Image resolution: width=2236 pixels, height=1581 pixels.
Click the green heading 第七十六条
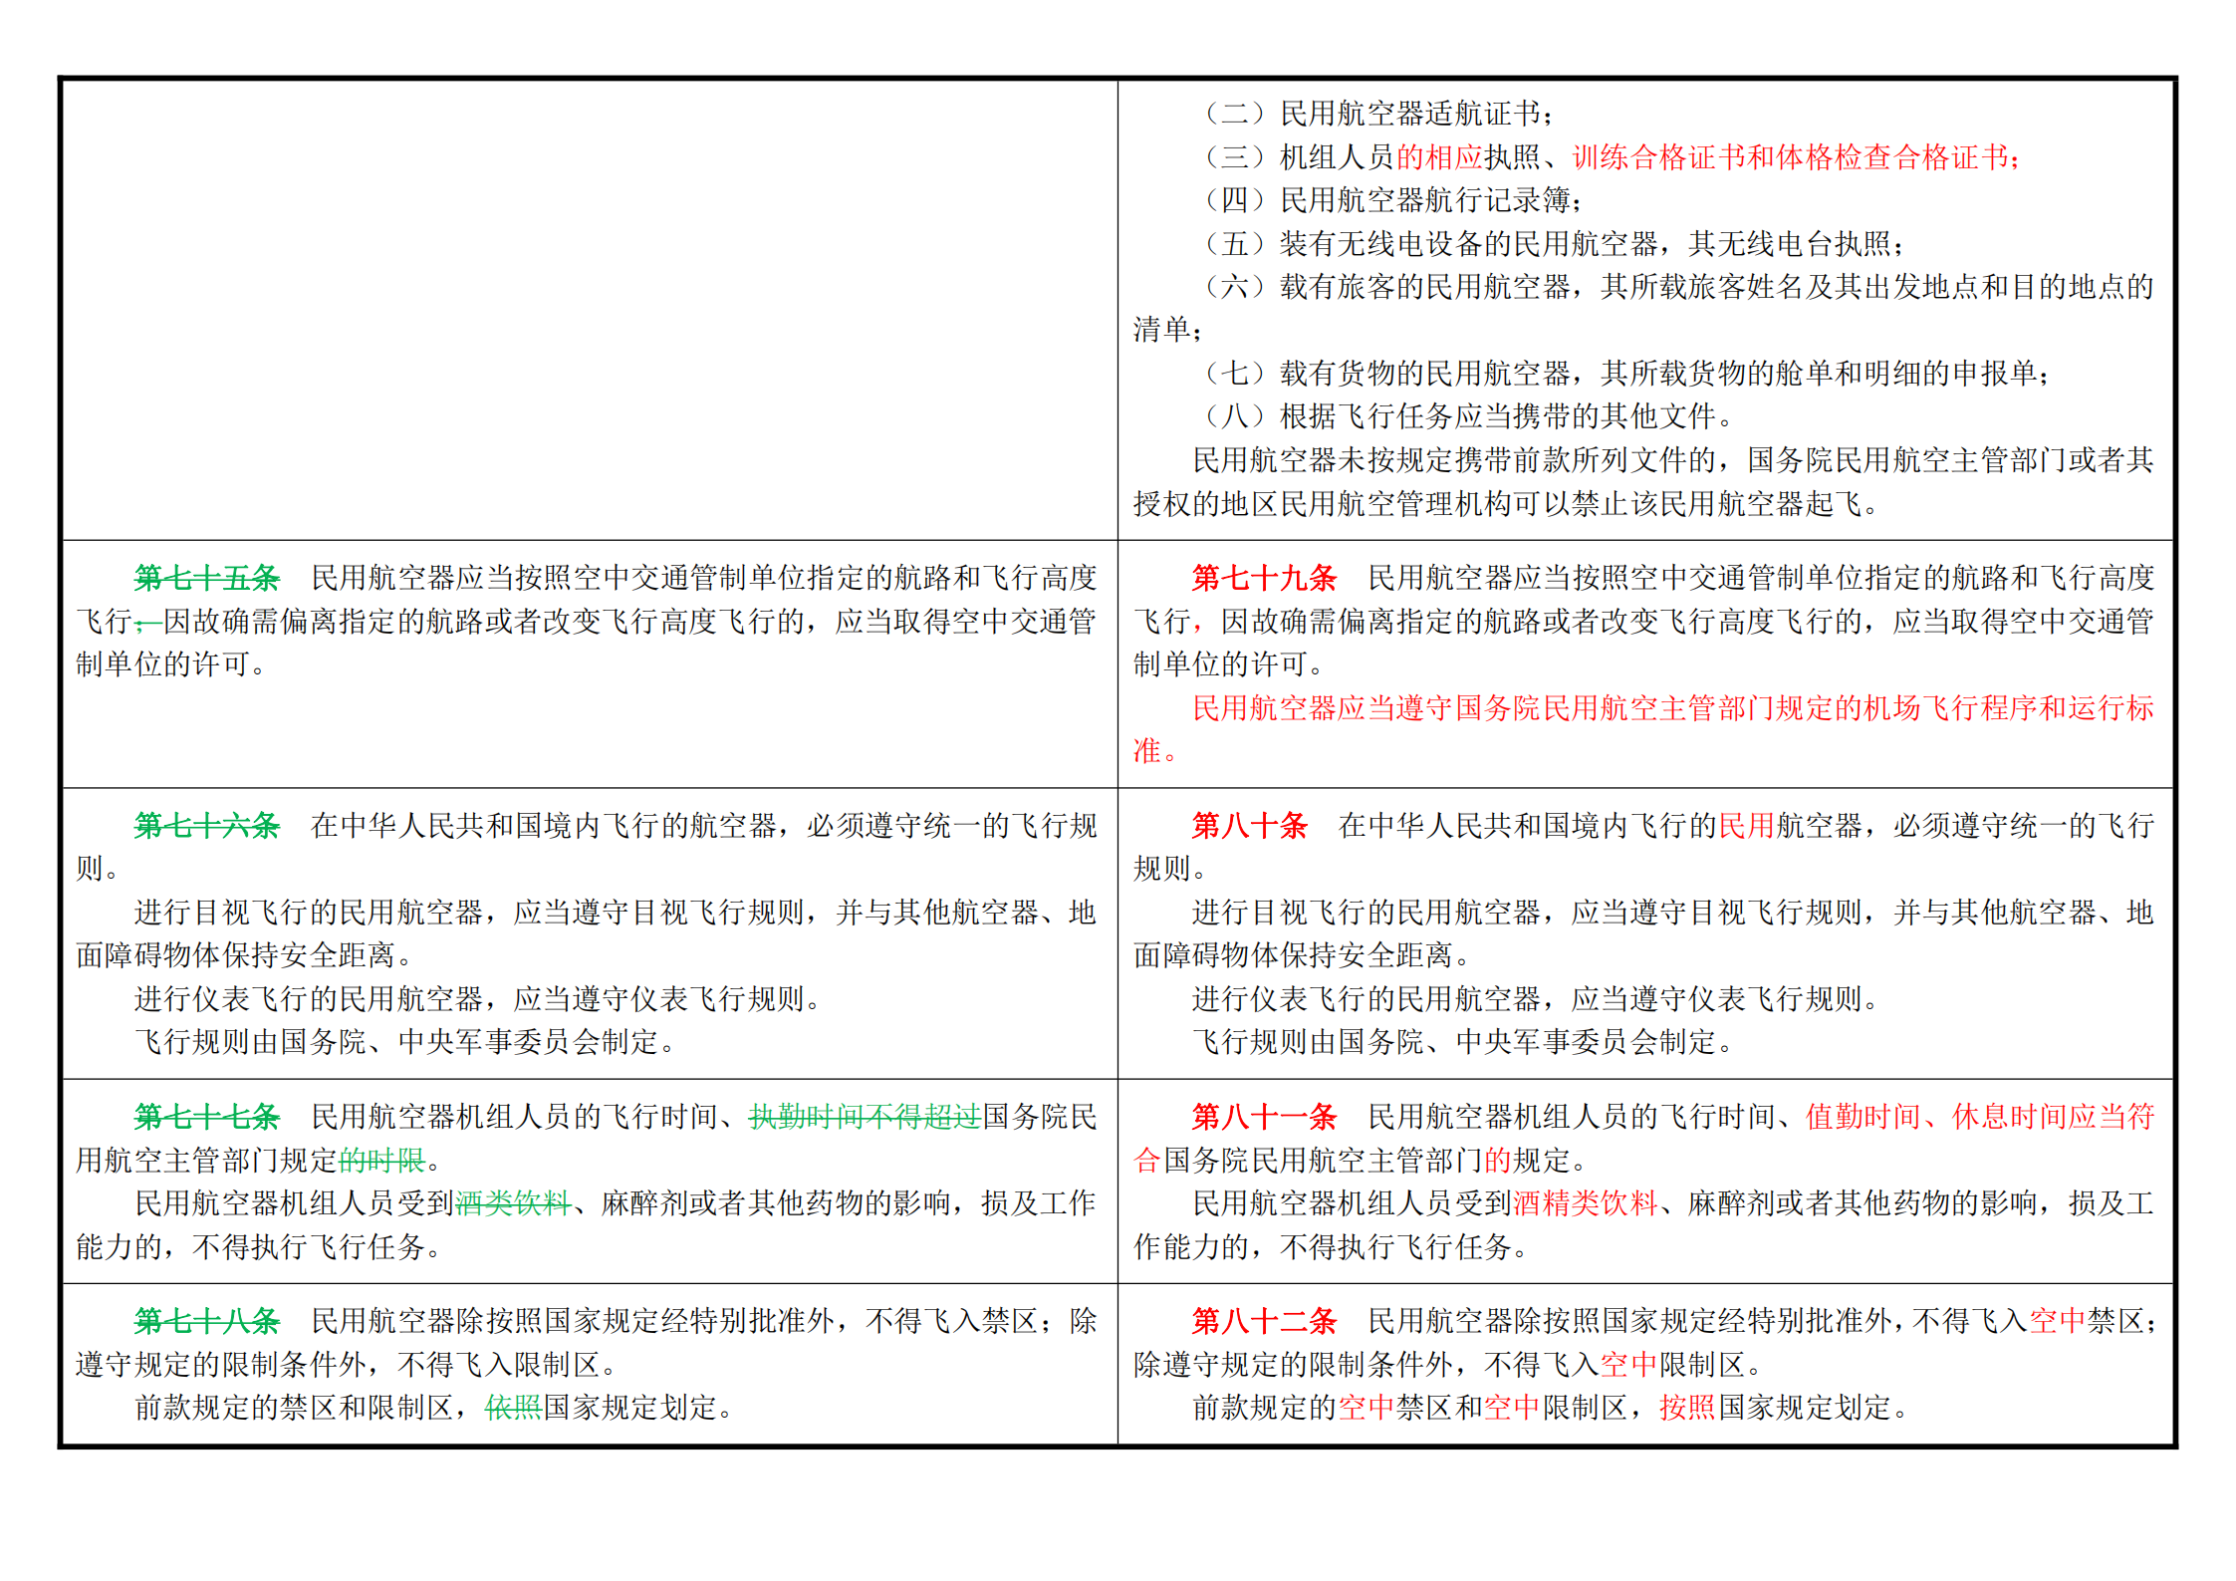[x=207, y=826]
